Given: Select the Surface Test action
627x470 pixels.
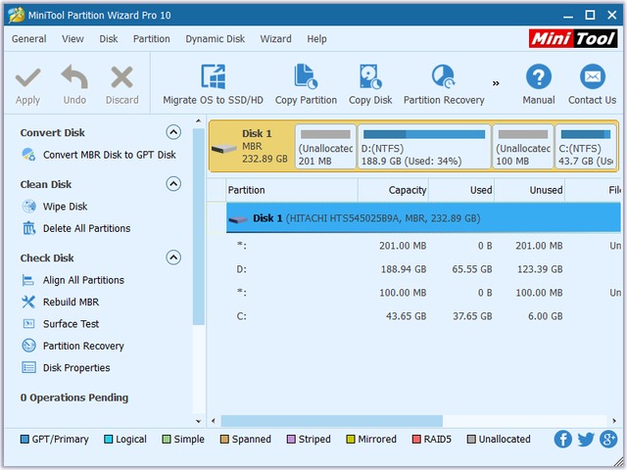Looking at the screenshot, I should pyautogui.click(x=71, y=324).
